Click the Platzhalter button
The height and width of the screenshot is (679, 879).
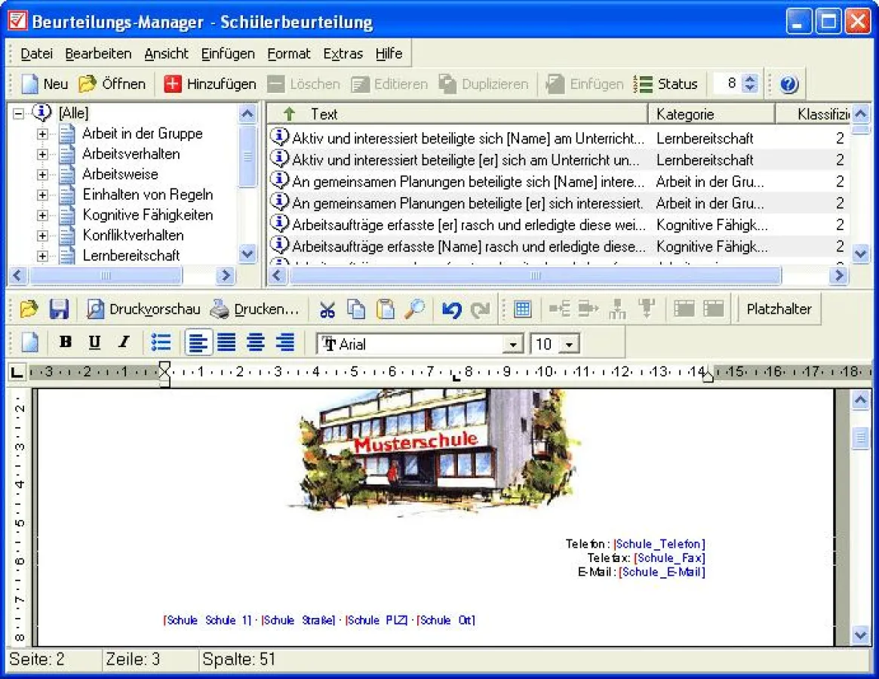click(779, 309)
